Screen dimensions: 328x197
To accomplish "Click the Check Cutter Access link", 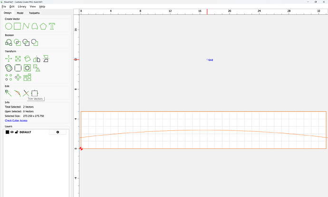I will (16, 120).
